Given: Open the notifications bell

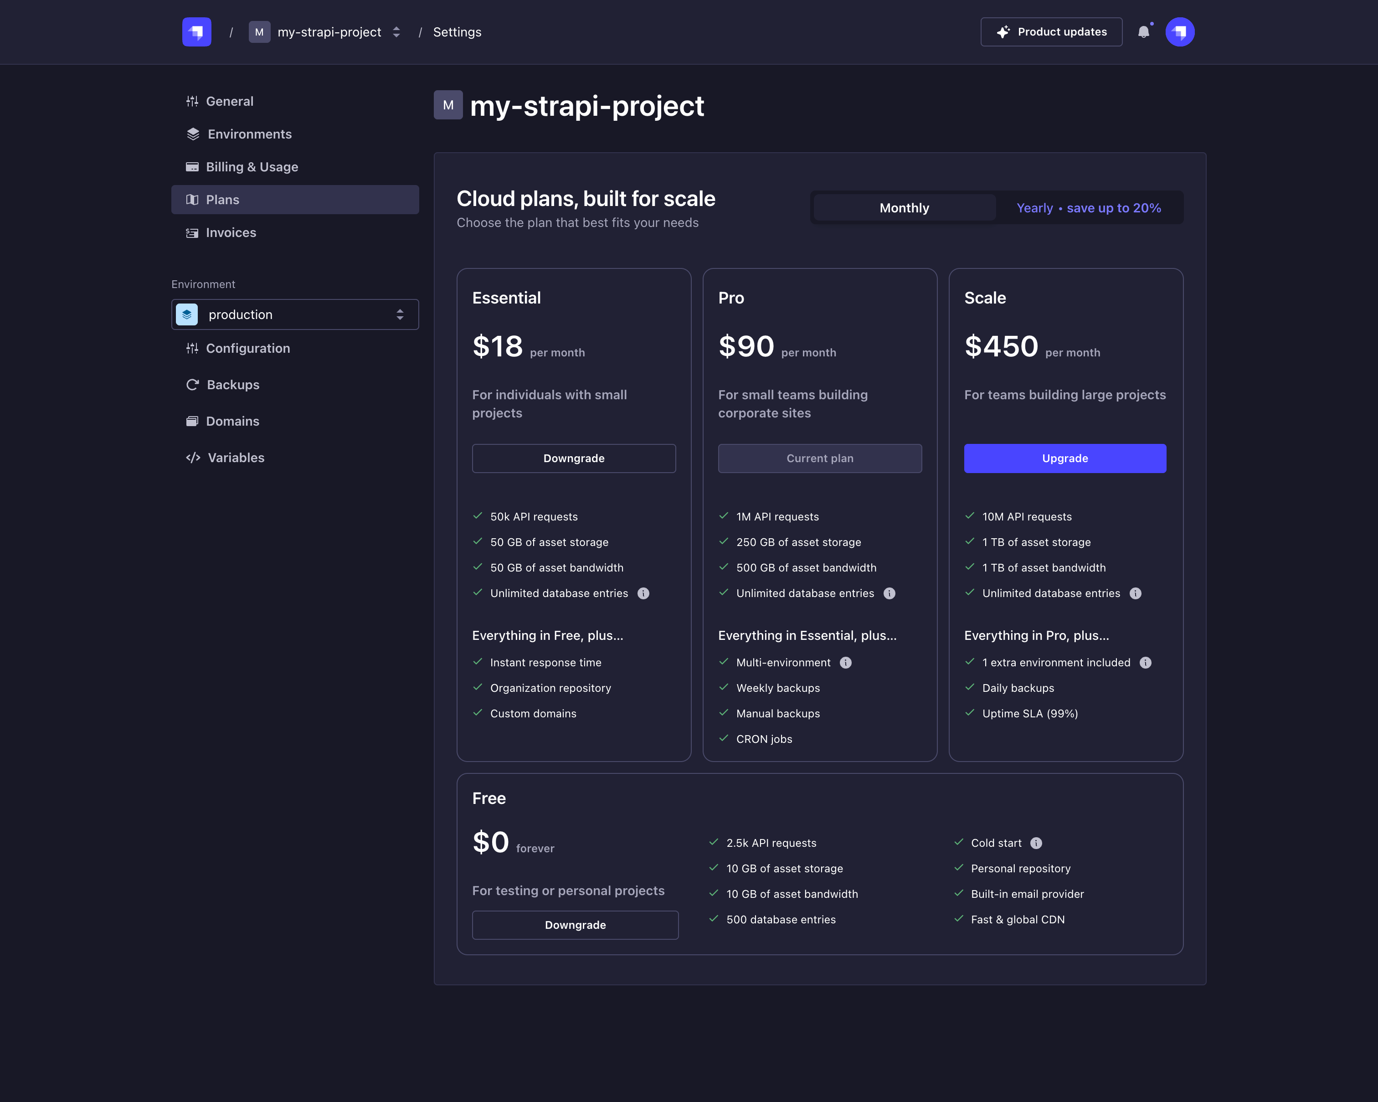Looking at the screenshot, I should [1143, 32].
